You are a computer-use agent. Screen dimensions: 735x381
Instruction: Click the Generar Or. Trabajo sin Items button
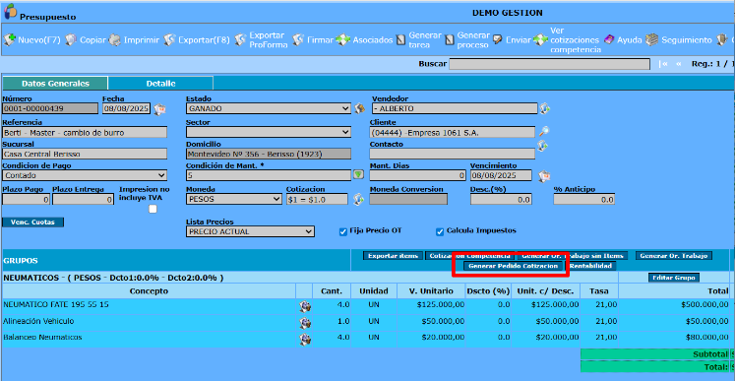(x=573, y=256)
